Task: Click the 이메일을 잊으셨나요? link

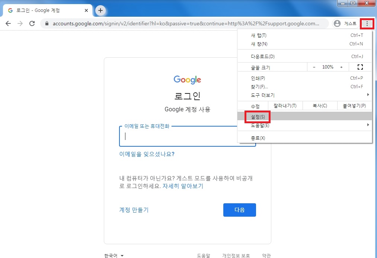Action: 147,154
